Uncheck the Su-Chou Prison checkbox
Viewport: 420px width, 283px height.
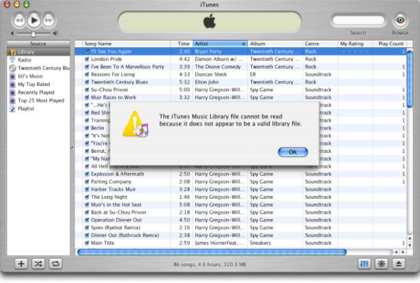coord(87,90)
